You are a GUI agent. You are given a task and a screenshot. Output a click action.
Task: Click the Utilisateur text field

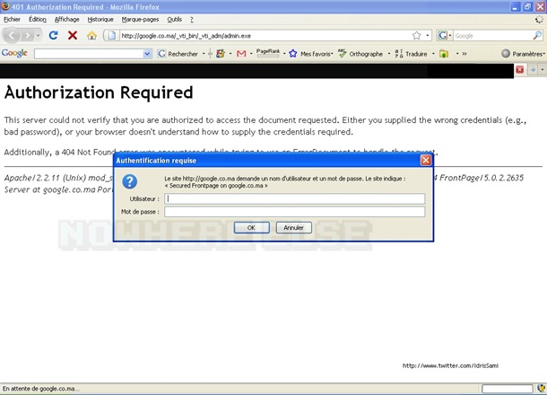[295, 198]
